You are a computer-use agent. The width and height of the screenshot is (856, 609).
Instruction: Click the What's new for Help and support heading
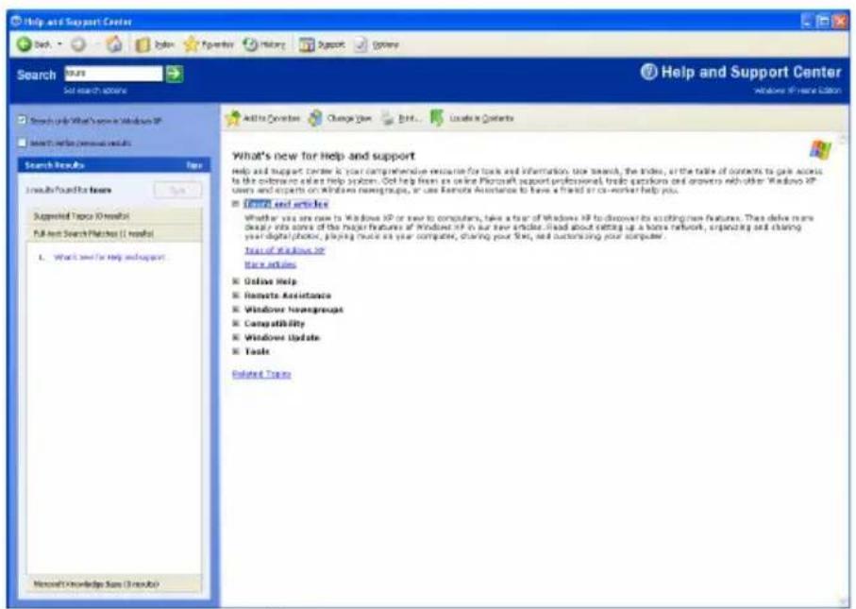[324, 156]
